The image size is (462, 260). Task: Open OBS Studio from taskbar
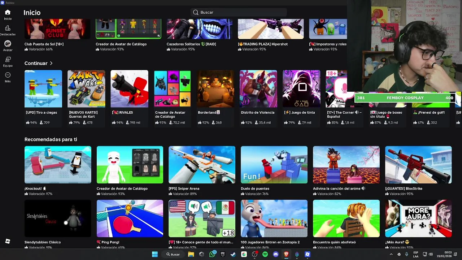point(254,254)
